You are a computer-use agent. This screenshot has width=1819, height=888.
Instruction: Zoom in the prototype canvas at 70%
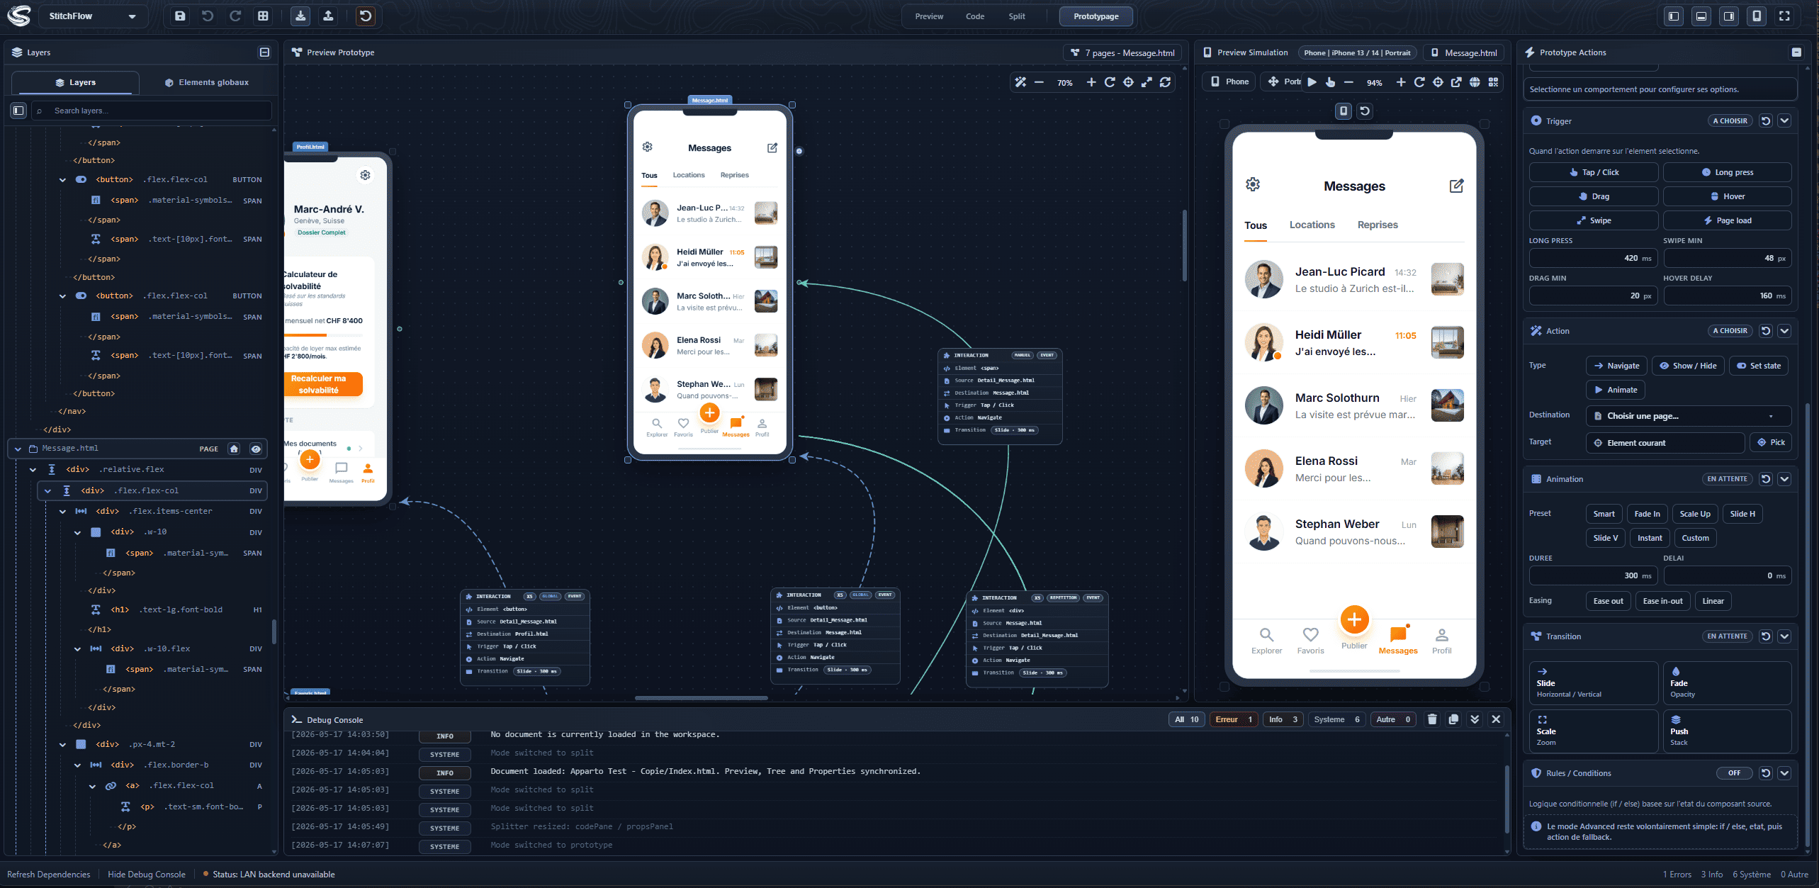[1091, 82]
